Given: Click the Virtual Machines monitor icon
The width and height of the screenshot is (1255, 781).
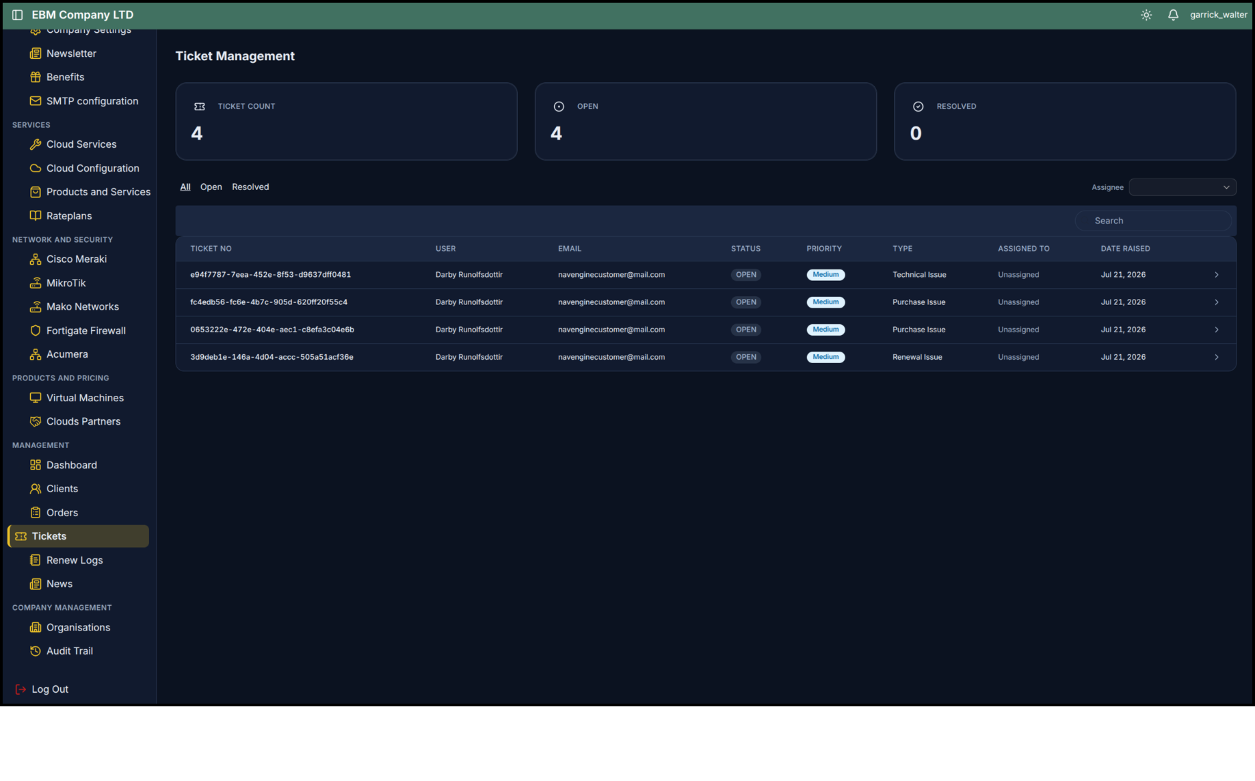Looking at the screenshot, I should (35, 398).
